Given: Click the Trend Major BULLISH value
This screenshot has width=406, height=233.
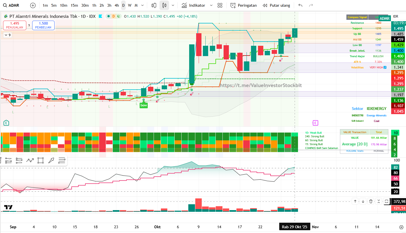Looking at the screenshot, I should click(x=378, y=56).
